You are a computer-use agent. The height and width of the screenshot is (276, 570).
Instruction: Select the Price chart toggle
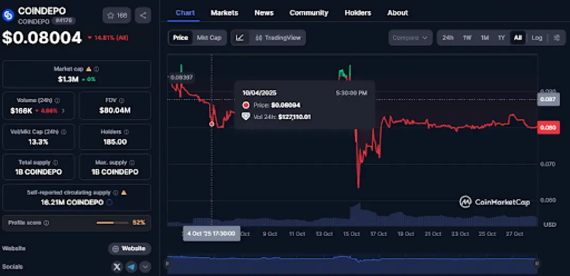[x=180, y=38]
